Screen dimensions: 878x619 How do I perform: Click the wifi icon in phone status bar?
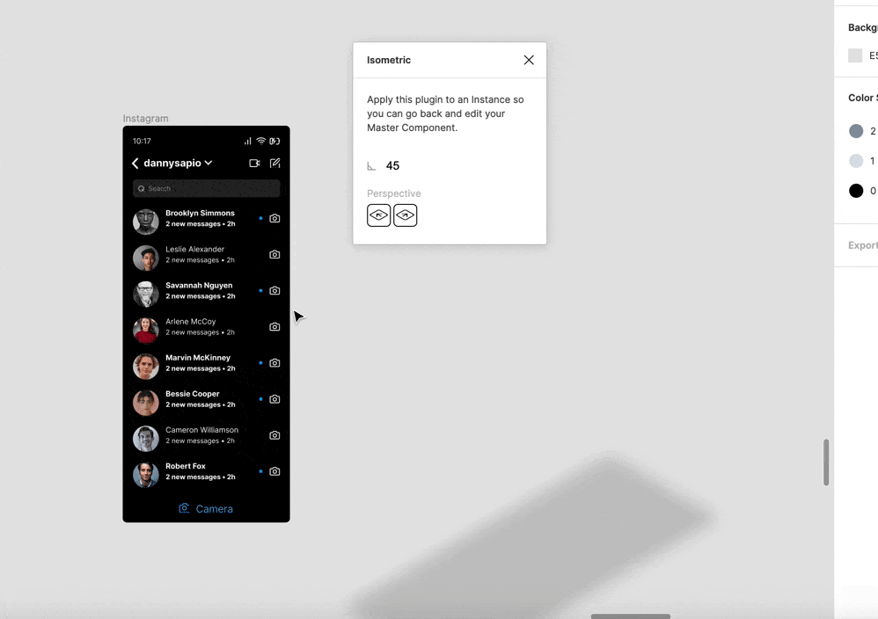tap(261, 141)
